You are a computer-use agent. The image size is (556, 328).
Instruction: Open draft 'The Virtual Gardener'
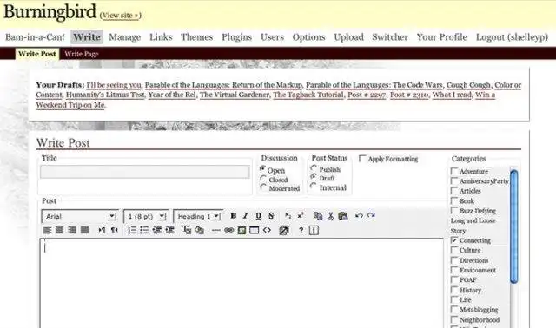[x=235, y=95]
